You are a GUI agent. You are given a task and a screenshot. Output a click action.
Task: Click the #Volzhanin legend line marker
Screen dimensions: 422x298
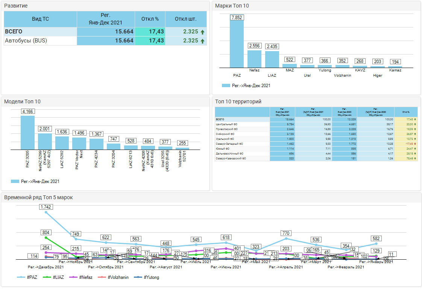(x=103, y=277)
